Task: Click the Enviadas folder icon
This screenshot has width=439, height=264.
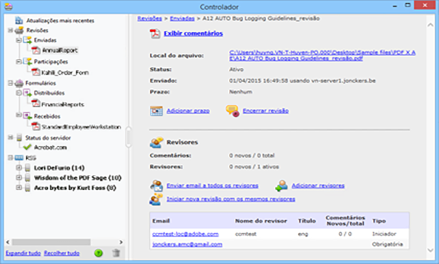Action: [x=27, y=40]
